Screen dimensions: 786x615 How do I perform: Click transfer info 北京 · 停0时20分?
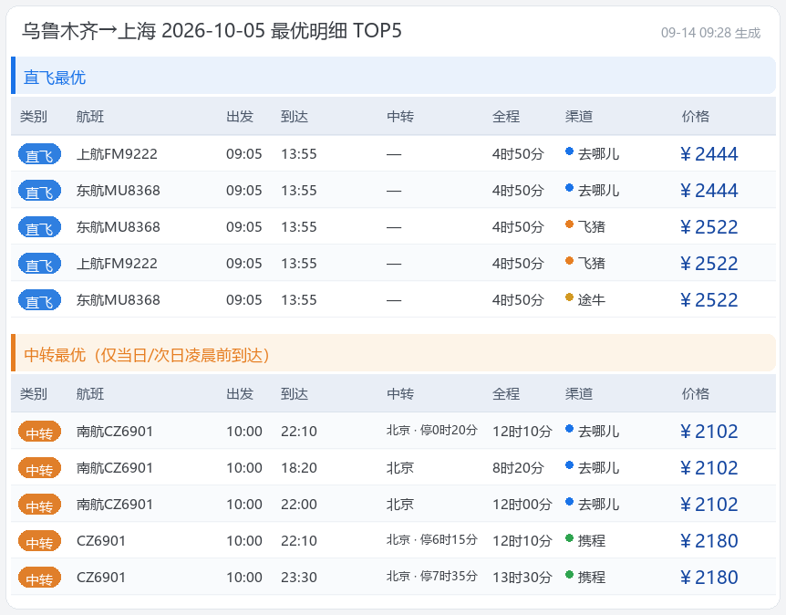point(431,431)
